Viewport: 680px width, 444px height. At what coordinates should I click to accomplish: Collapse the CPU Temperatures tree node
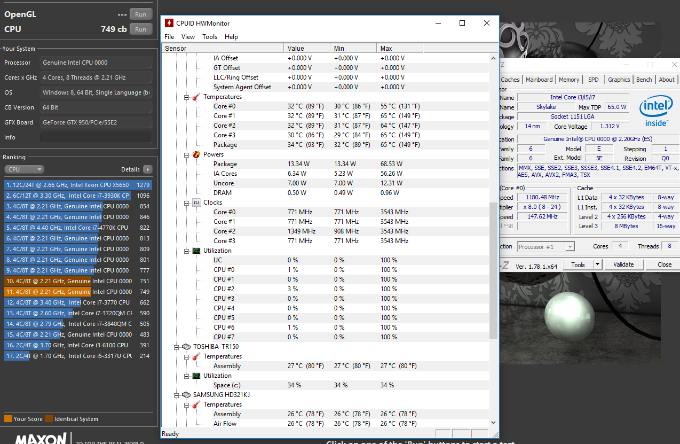187,97
